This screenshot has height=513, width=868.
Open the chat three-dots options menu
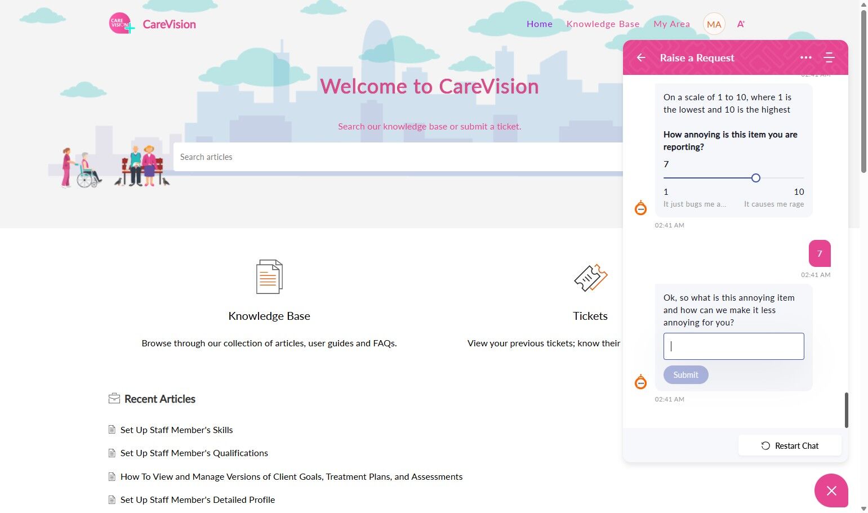tap(806, 57)
